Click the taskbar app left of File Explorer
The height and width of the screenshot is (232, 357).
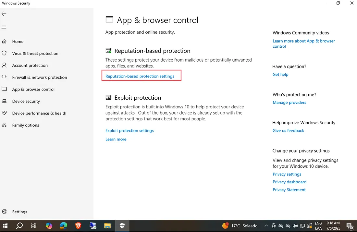93,226
